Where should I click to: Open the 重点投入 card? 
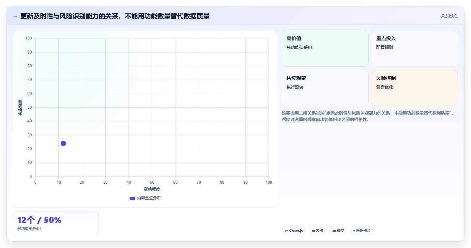(x=415, y=48)
